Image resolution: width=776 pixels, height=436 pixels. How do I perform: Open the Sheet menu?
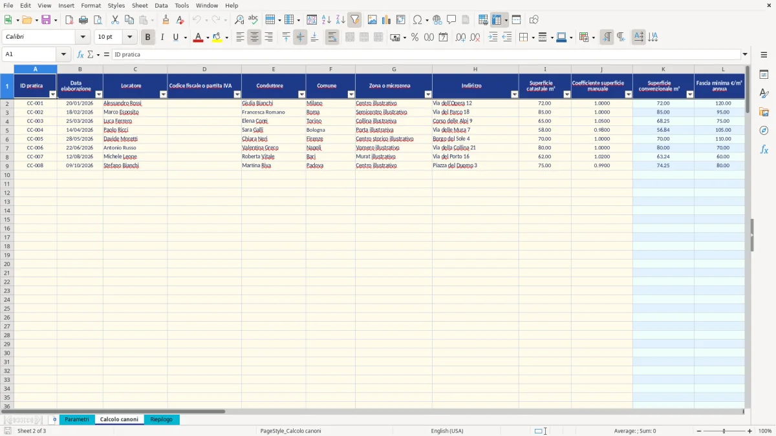(140, 5)
